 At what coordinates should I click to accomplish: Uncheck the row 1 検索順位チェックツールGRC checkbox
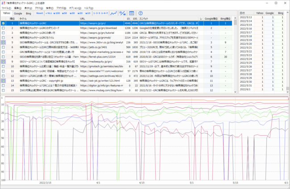click(x=4, y=23)
